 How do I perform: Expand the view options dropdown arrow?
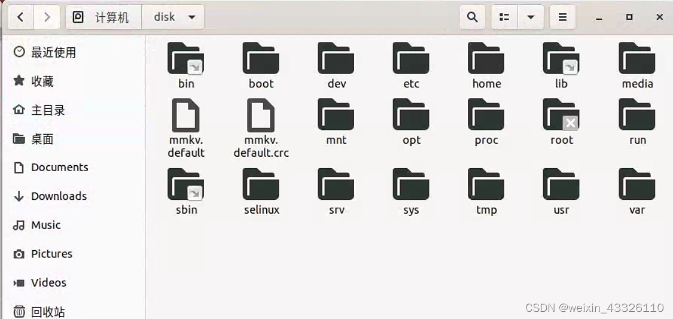(531, 17)
